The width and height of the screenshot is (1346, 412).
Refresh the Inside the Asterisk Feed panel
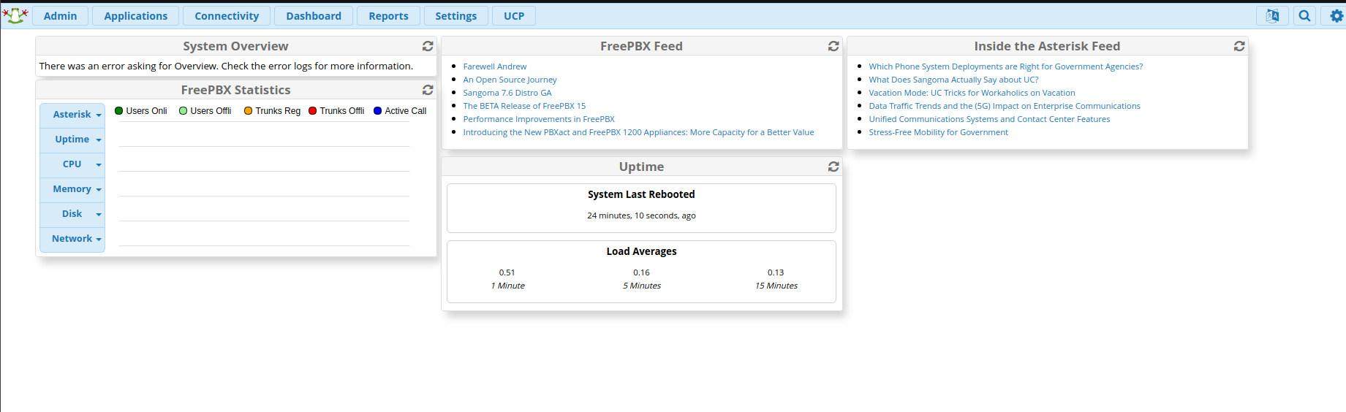tap(1239, 46)
